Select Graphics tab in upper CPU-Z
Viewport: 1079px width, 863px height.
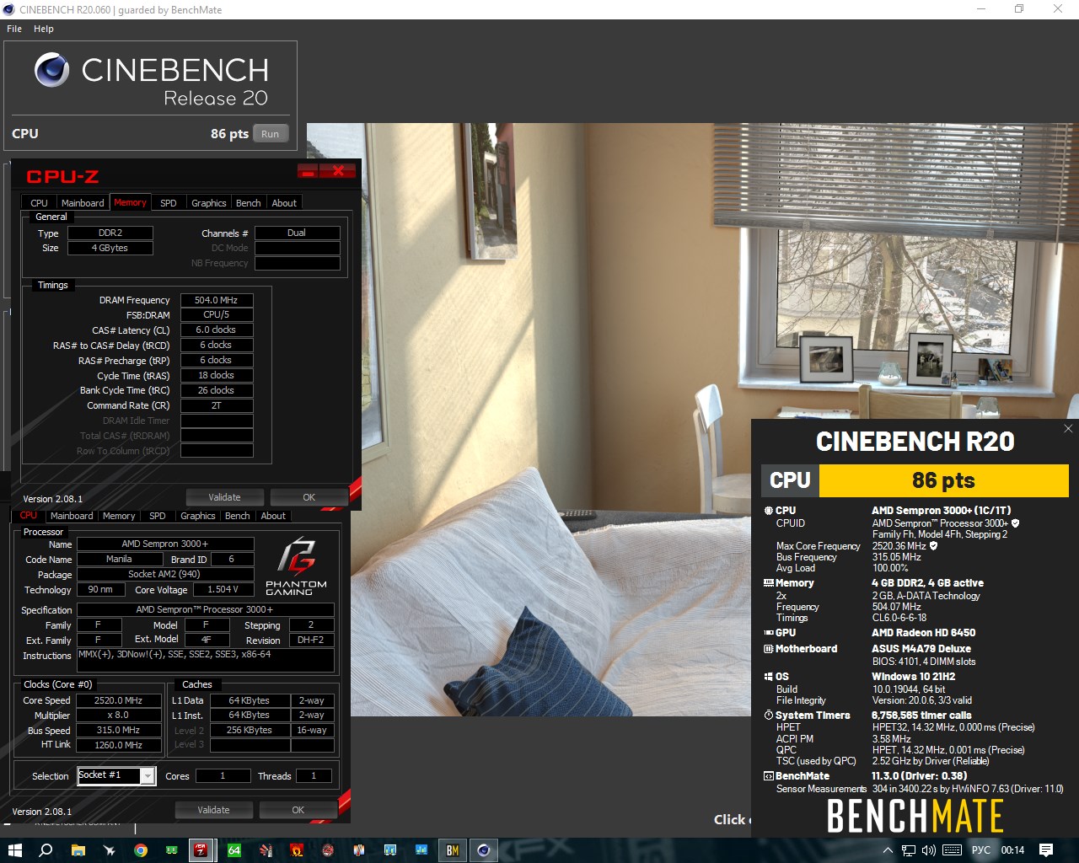point(209,203)
